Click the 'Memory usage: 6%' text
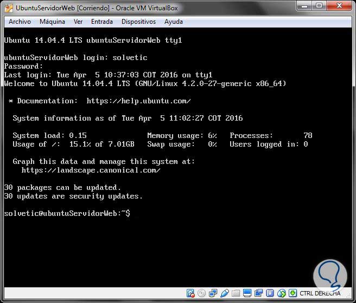Image resolution: width=356 pixels, height=303 pixels. (x=182, y=136)
